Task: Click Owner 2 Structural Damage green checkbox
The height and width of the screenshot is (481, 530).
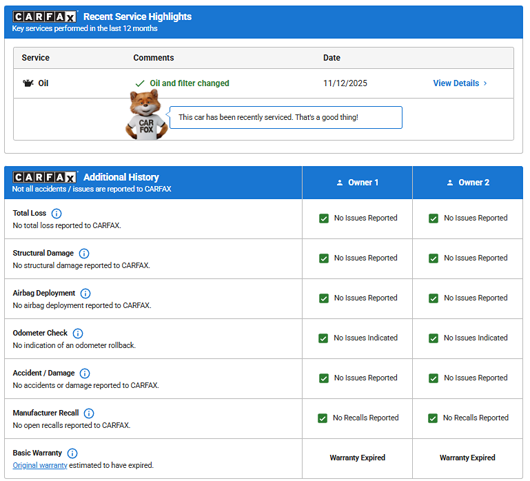Action: (x=434, y=258)
